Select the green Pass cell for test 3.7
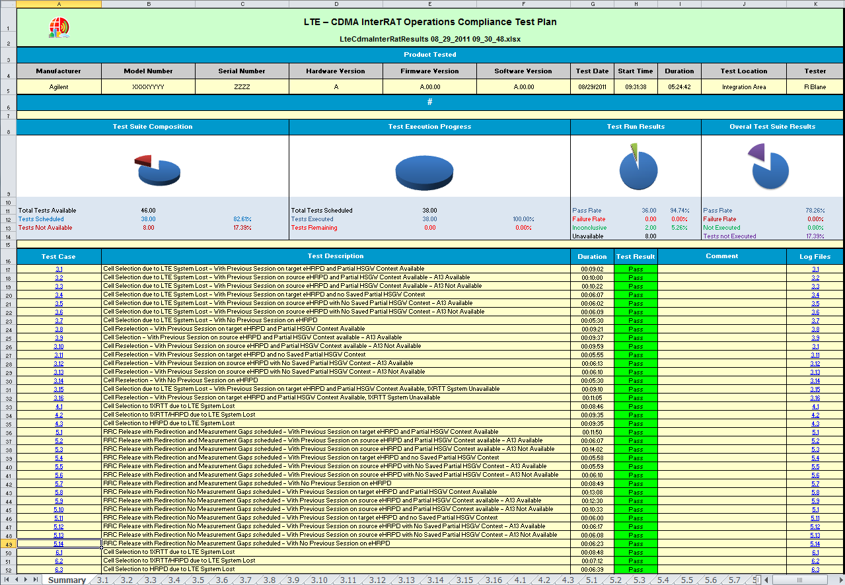 coord(636,320)
